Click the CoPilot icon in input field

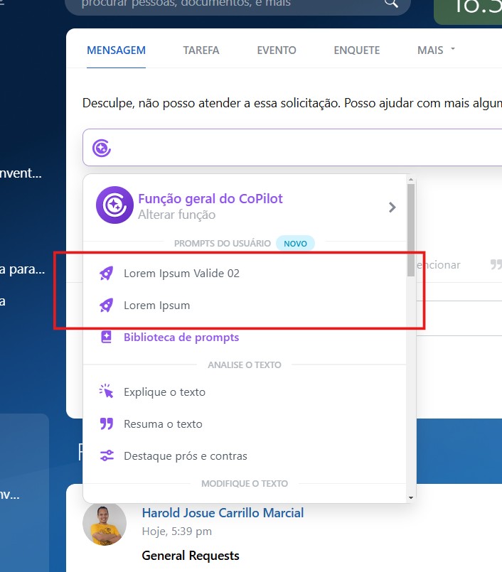click(x=102, y=148)
